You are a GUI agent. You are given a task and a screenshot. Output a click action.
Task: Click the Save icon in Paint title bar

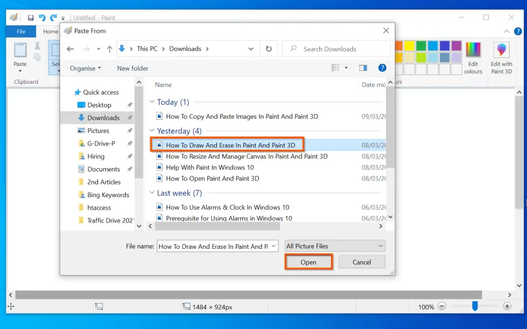(x=30, y=18)
